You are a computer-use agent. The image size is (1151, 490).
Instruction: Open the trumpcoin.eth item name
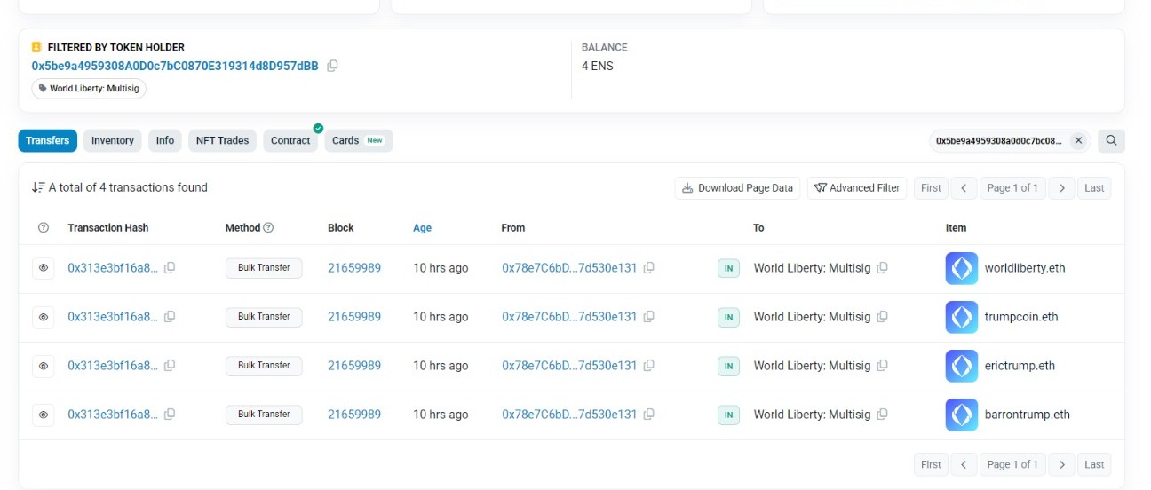pyautogui.click(x=1021, y=317)
